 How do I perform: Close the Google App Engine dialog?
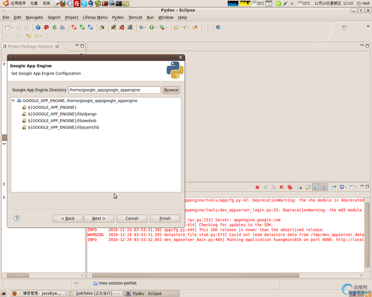pyautogui.click(x=180, y=57)
